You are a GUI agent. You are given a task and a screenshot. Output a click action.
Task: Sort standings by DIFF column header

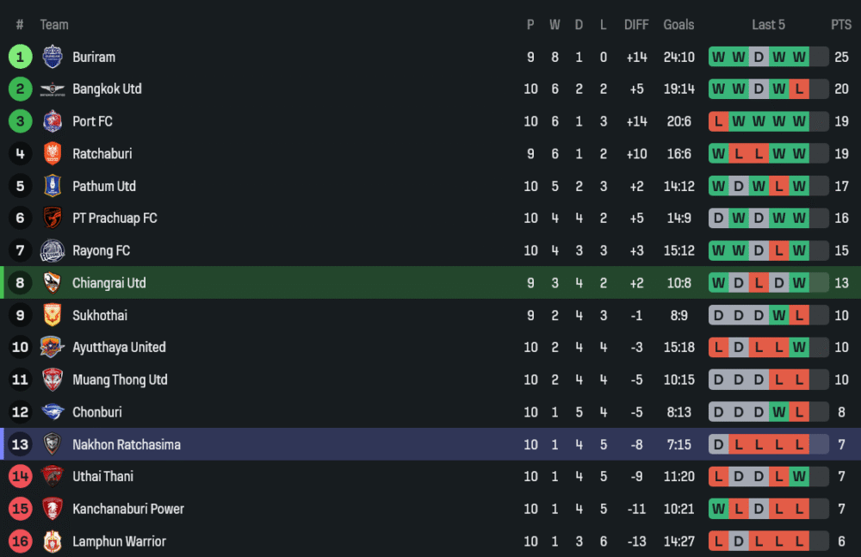tap(636, 25)
